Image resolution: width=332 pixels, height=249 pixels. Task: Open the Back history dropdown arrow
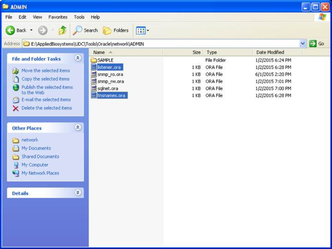point(31,30)
